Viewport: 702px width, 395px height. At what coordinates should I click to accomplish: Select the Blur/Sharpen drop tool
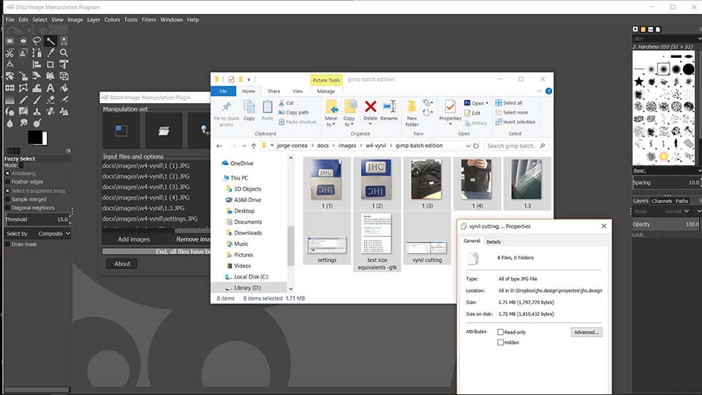(10, 123)
